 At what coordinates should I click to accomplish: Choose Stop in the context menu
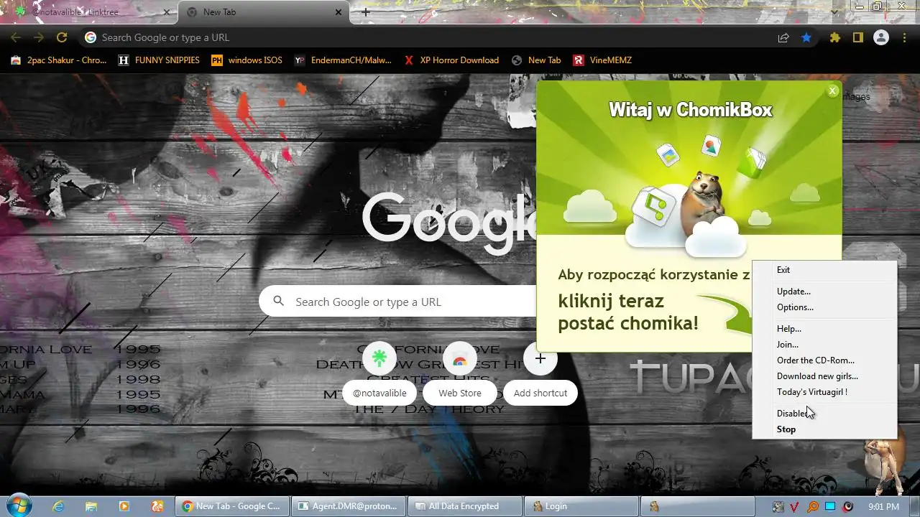(x=824, y=429)
